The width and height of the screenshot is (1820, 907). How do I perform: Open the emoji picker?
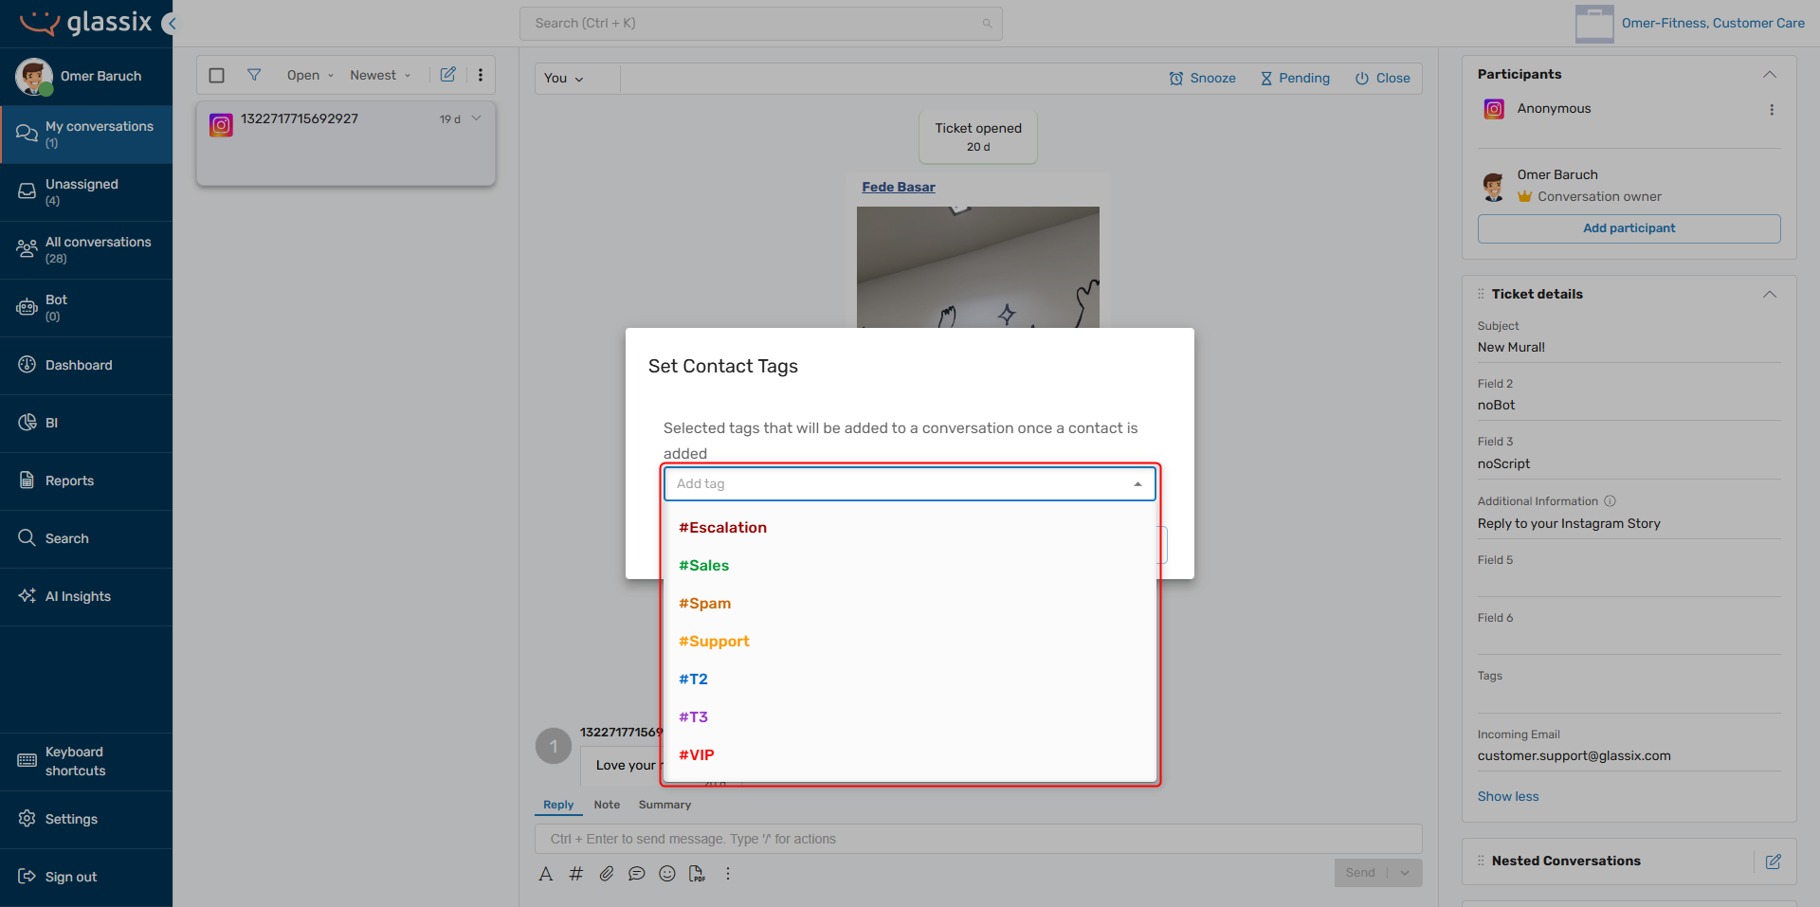[x=667, y=874]
